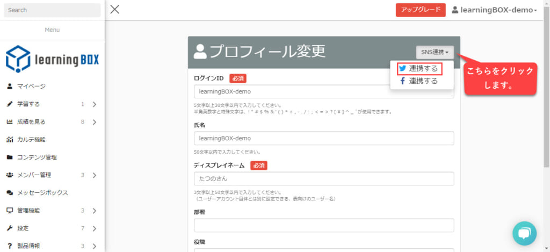Close the sidebar with X icon
Viewport: 550px width, 252px height.
tap(115, 9)
